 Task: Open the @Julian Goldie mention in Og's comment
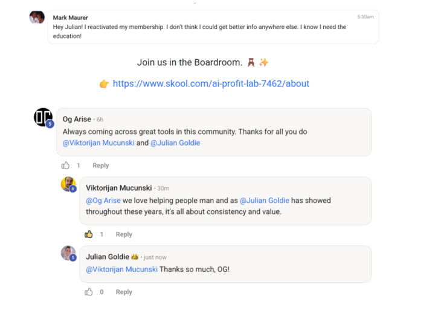pos(175,143)
